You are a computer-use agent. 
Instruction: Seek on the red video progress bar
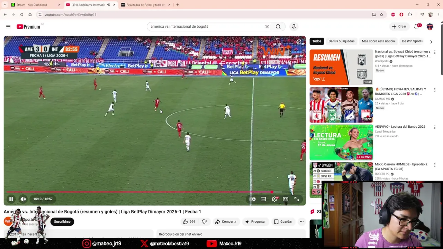click(155, 192)
